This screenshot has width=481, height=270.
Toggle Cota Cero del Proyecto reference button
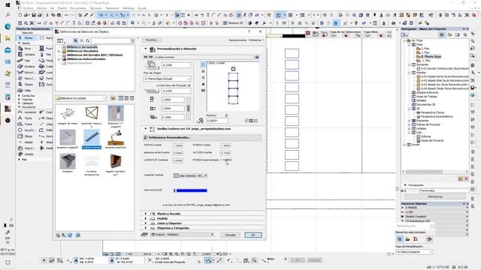[x=189, y=85]
